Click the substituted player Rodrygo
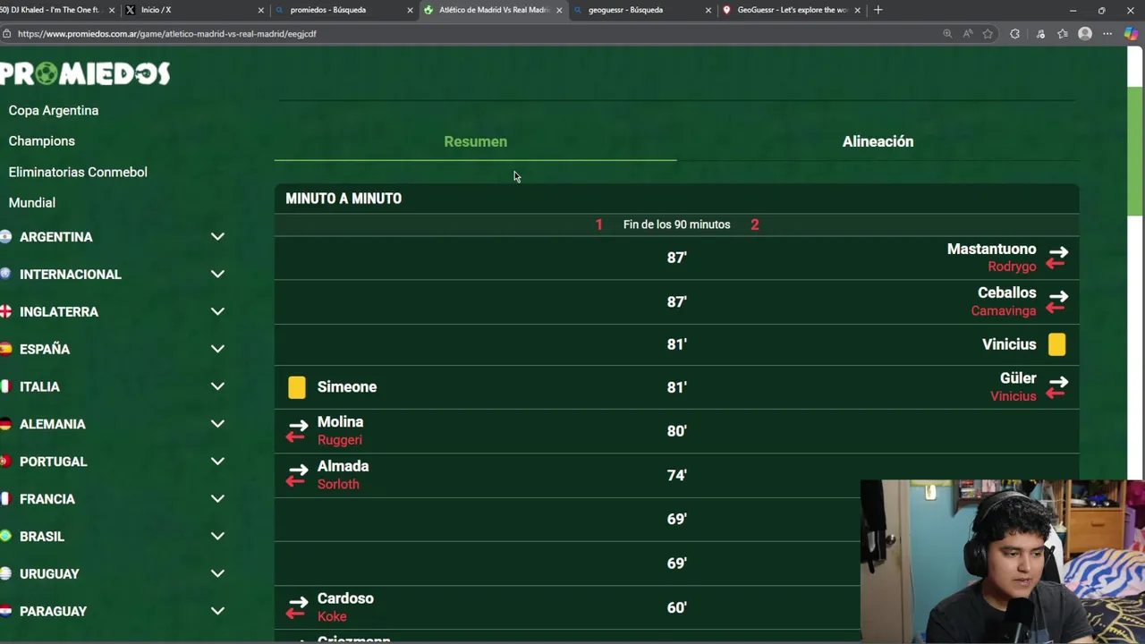This screenshot has width=1145, height=644. point(1012,267)
